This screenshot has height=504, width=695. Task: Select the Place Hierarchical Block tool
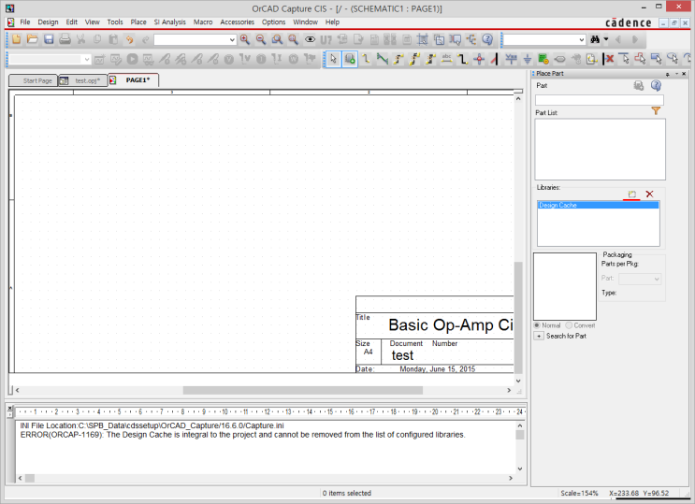coord(543,59)
